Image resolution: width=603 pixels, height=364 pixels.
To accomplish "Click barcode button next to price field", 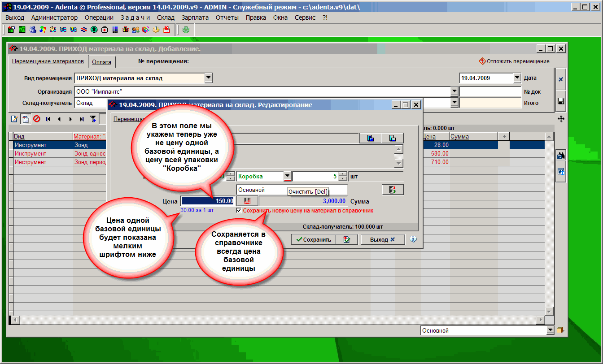I will click(x=248, y=201).
